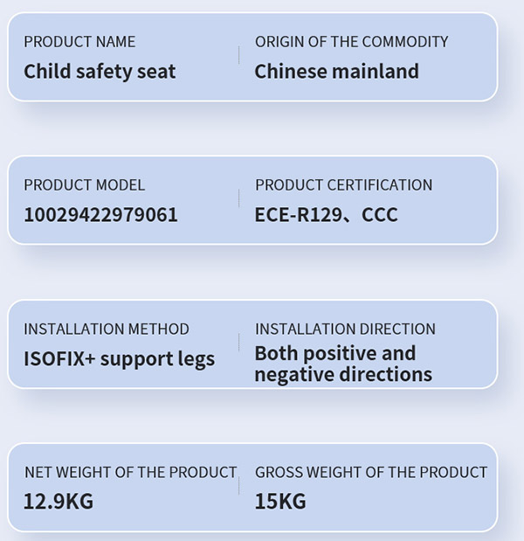Click divider line in the product model card
524x541 pixels.
(238, 198)
